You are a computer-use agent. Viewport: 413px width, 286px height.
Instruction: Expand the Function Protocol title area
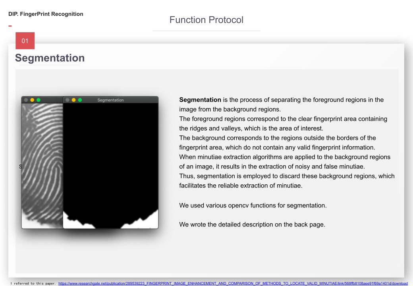(206, 20)
